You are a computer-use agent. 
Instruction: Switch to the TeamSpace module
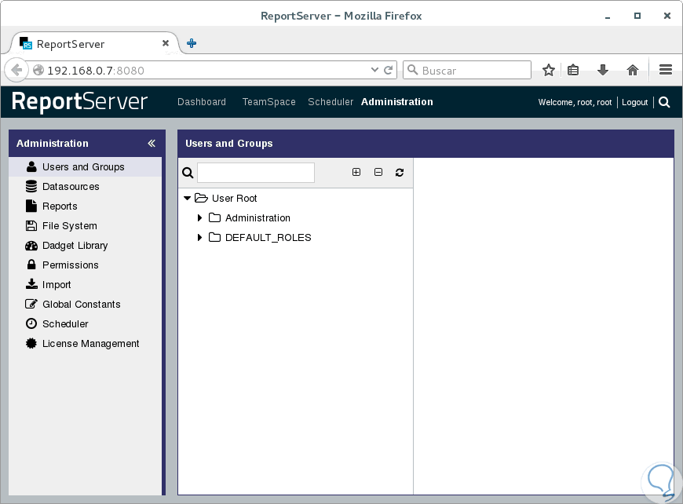[268, 102]
